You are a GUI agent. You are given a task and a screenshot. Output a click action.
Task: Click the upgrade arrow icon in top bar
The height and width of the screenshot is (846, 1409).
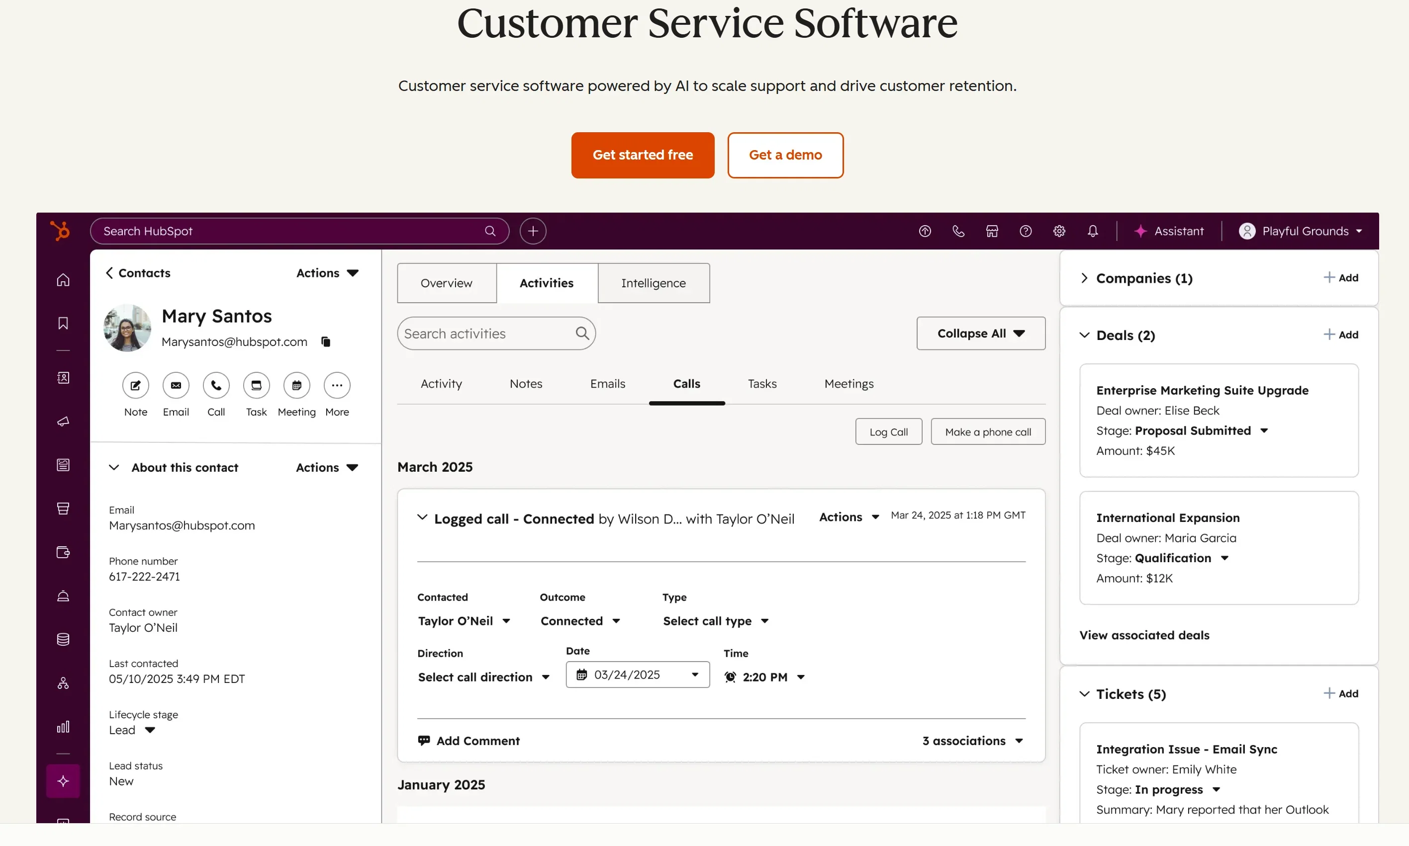925,231
